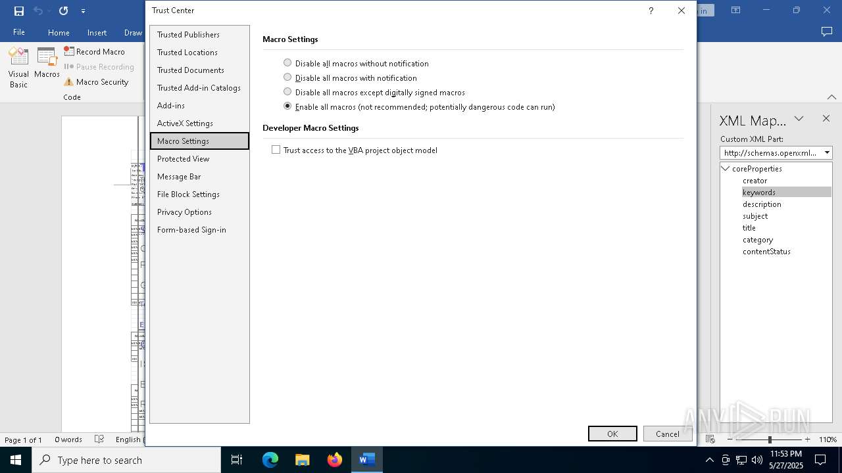Open Macro Security settings
The image size is (842, 473).
coord(96,82)
